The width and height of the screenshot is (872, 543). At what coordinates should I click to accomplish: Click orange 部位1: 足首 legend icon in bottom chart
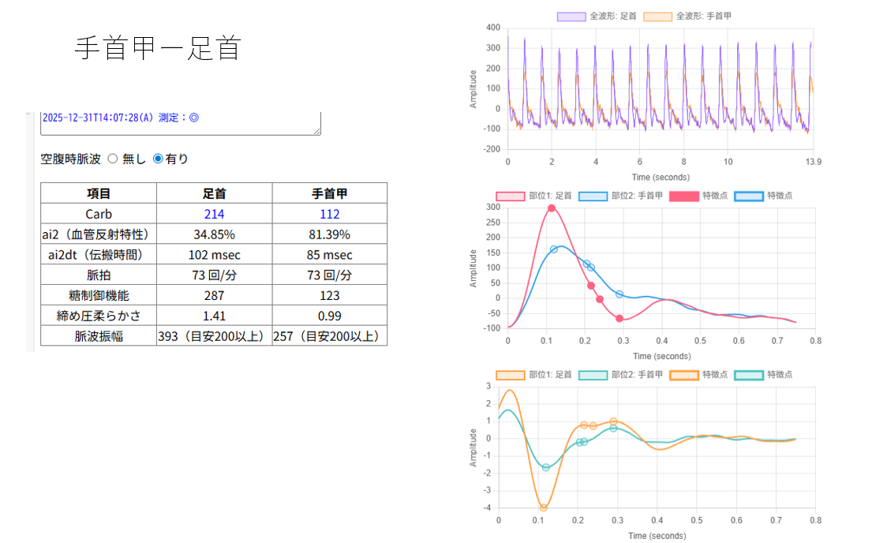coord(510,375)
